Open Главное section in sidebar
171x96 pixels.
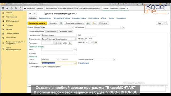tap(9, 13)
